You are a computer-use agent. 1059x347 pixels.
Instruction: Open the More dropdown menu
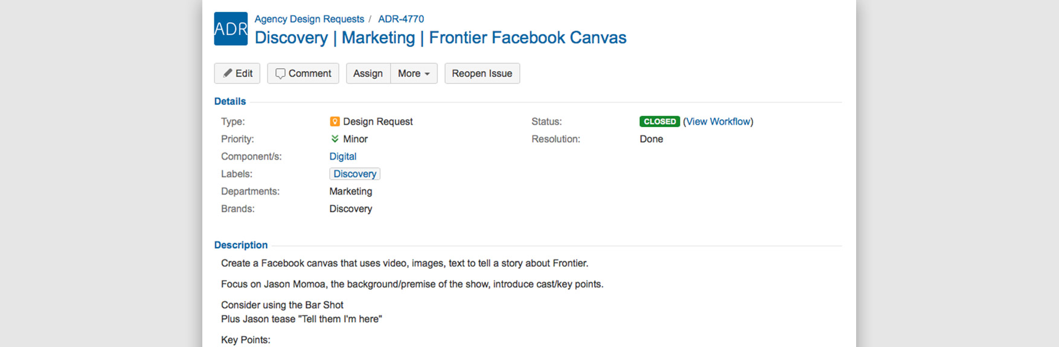(414, 73)
